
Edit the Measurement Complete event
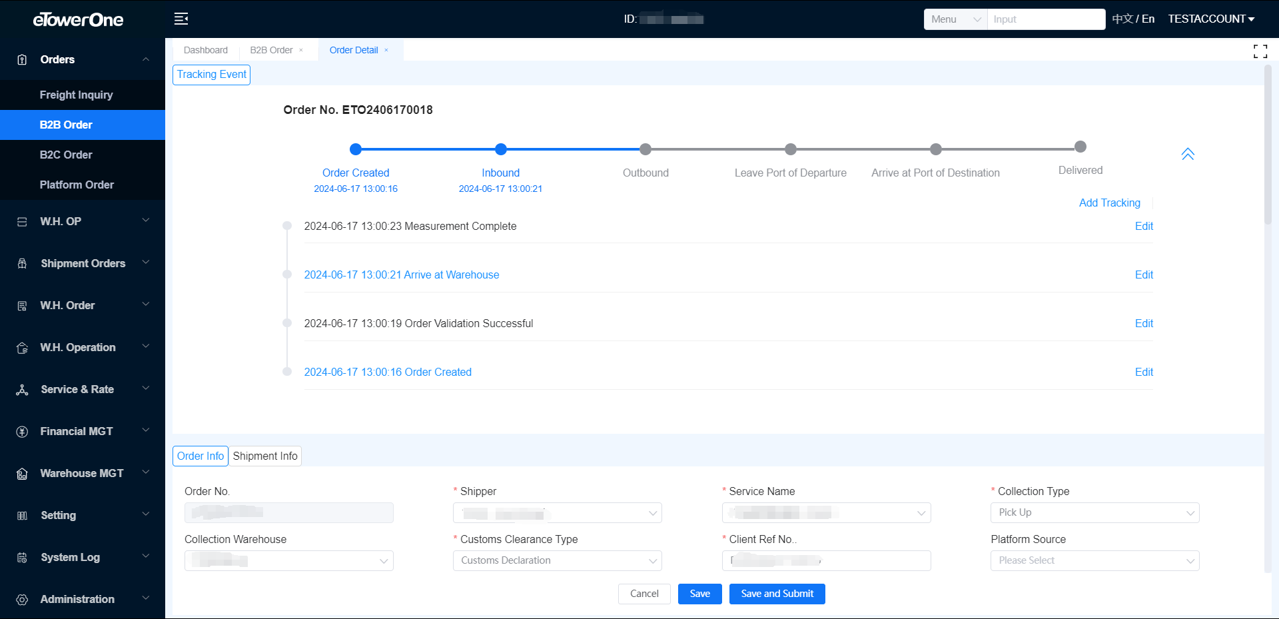pyautogui.click(x=1144, y=226)
